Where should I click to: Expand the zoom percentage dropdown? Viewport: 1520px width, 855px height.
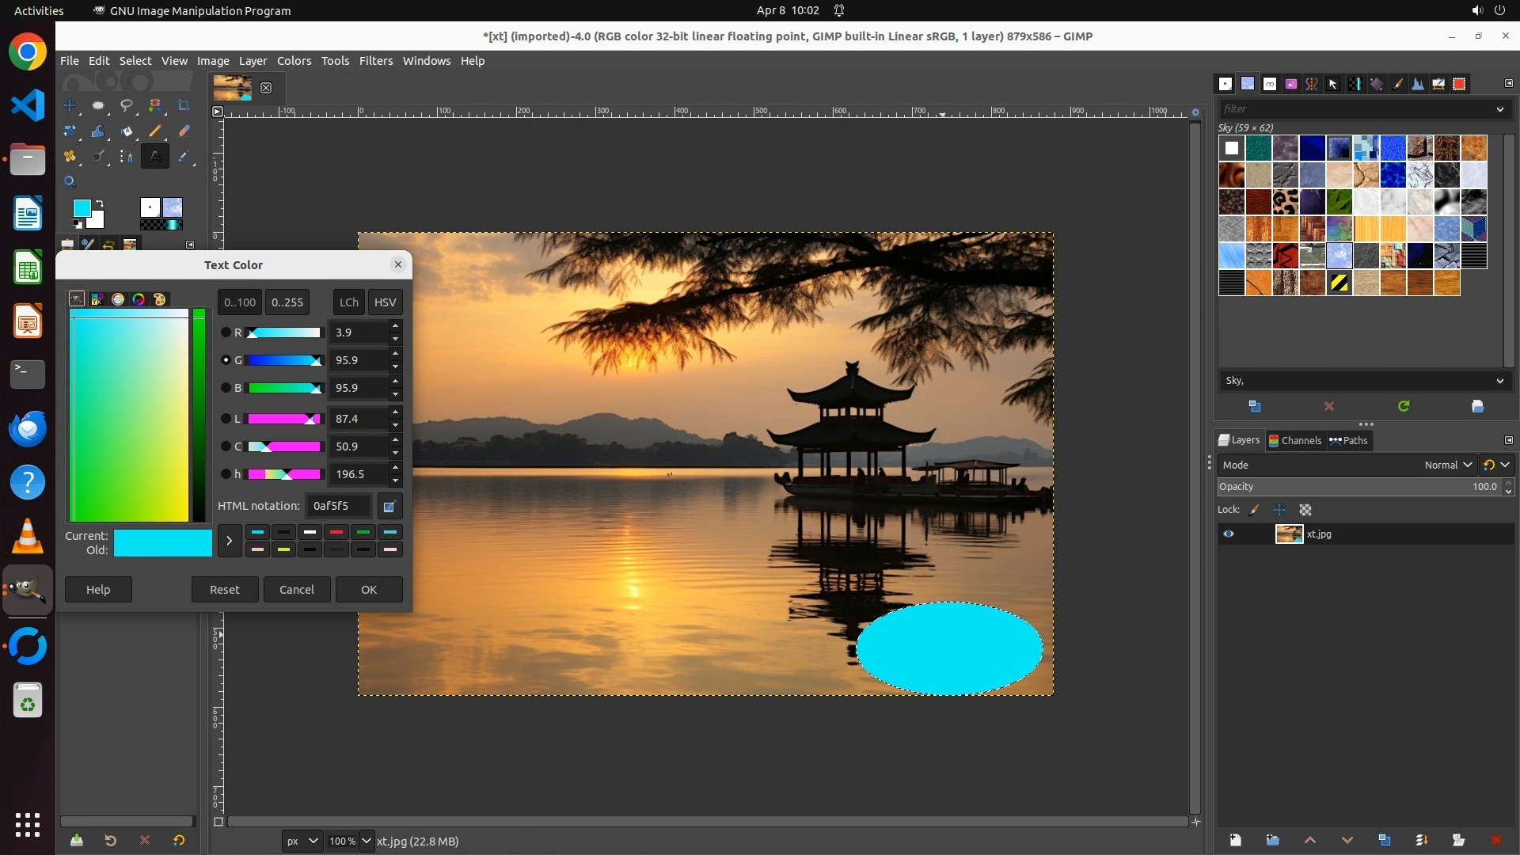tap(366, 841)
